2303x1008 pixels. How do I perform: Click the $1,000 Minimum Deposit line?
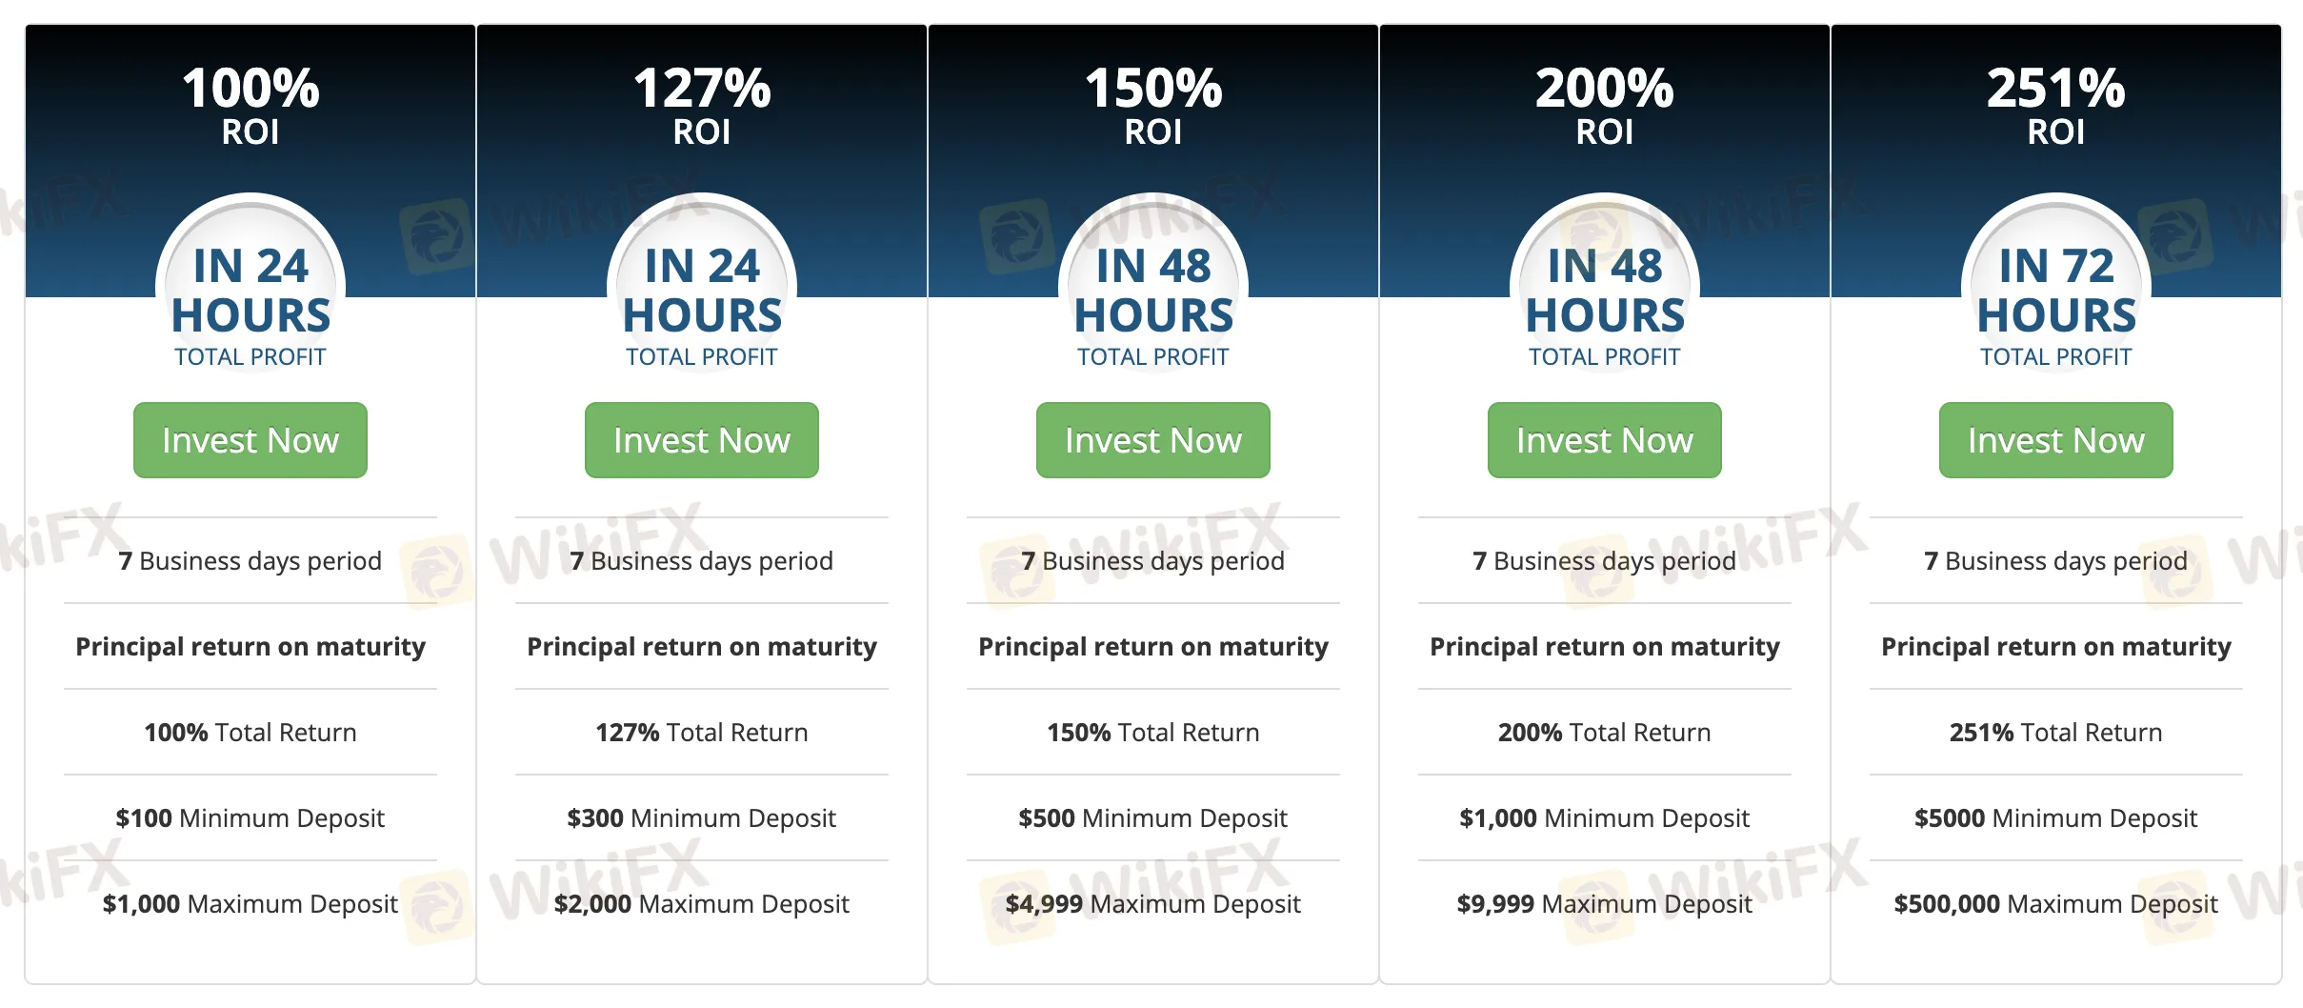coord(1605,818)
